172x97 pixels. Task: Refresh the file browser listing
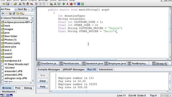click(x=14, y=13)
